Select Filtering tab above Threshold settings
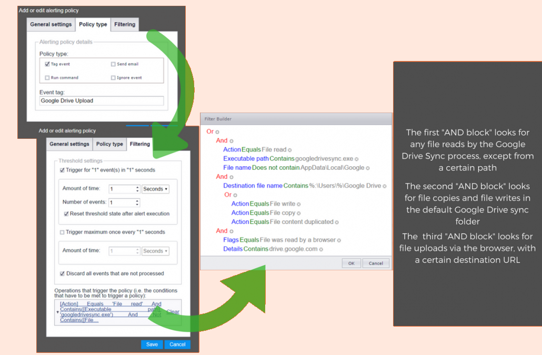This screenshot has height=355, width=542. [139, 144]
